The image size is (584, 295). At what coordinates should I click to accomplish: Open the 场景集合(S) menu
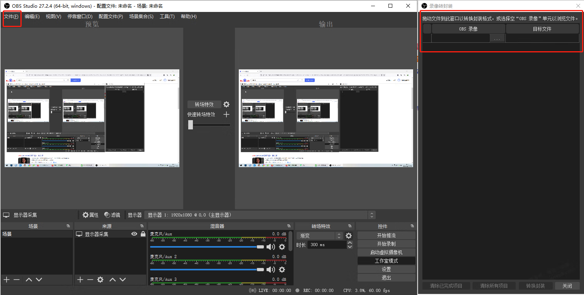point(141,17)
